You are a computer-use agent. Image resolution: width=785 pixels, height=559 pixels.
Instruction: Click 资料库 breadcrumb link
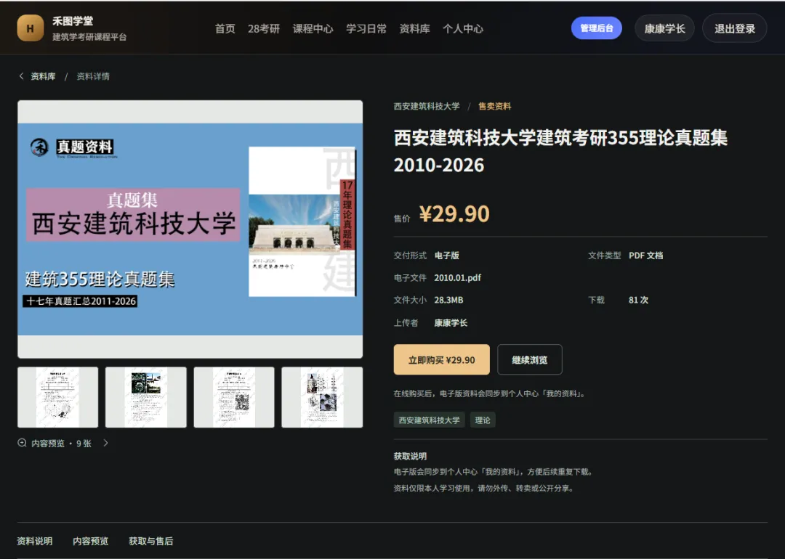[x=43, y=76]
